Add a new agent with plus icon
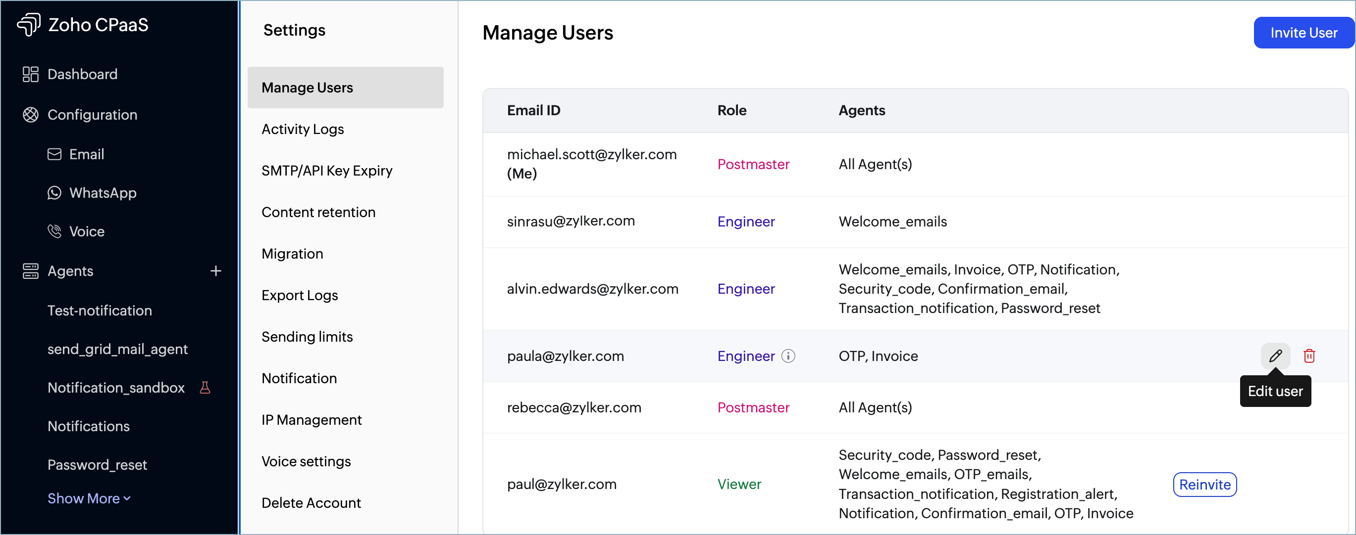This screenshot has width=1356, height=535. pyautogui.click(x=216, y=270)
